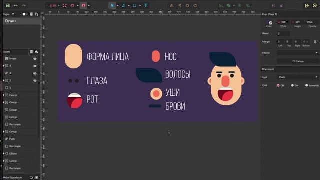This screenshot has height=180, width=320.
Task: Click the first purple symbol icon in toolbar
Action: (273, 5)
